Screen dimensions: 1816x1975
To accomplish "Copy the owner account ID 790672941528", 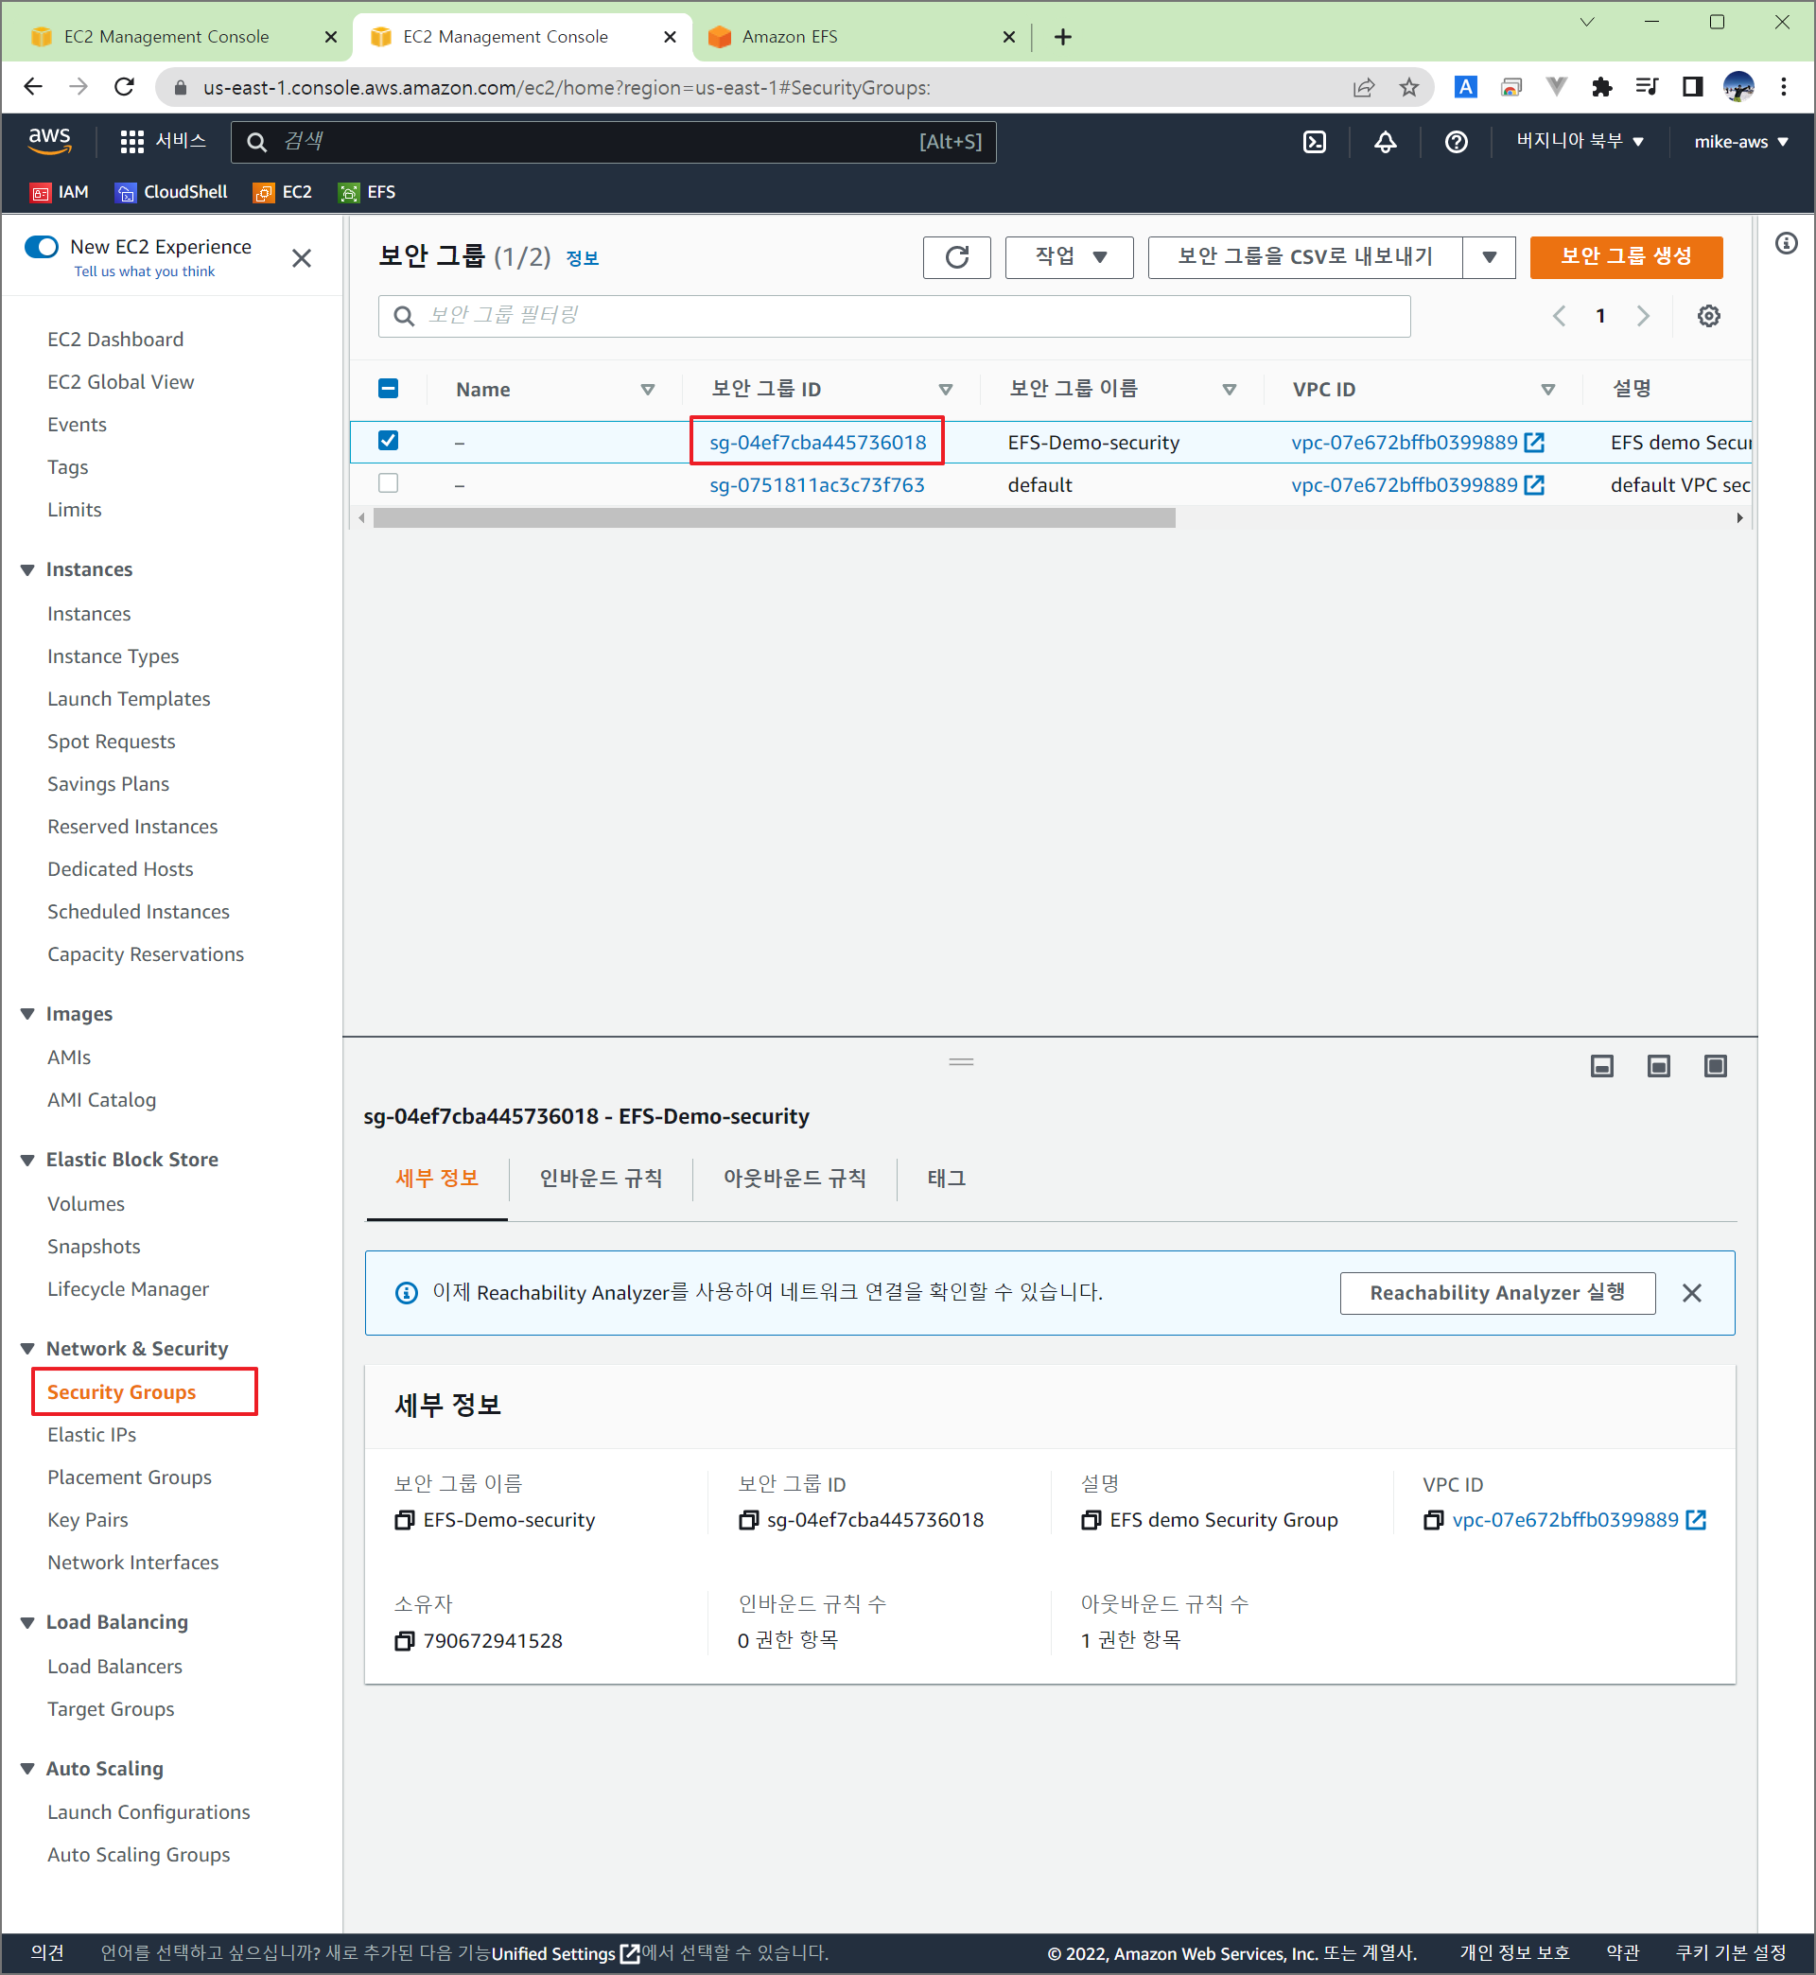I will 404,1641.
